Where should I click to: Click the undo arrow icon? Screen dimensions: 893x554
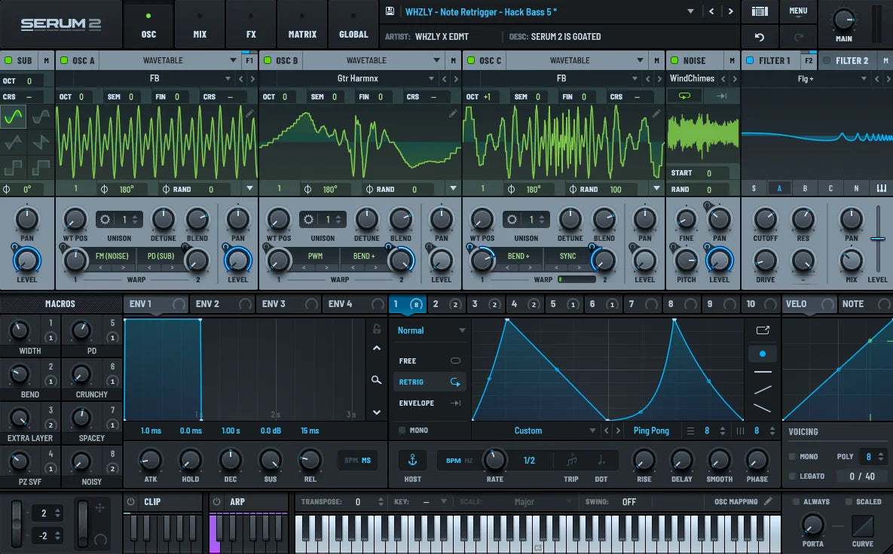pos(760,37)
